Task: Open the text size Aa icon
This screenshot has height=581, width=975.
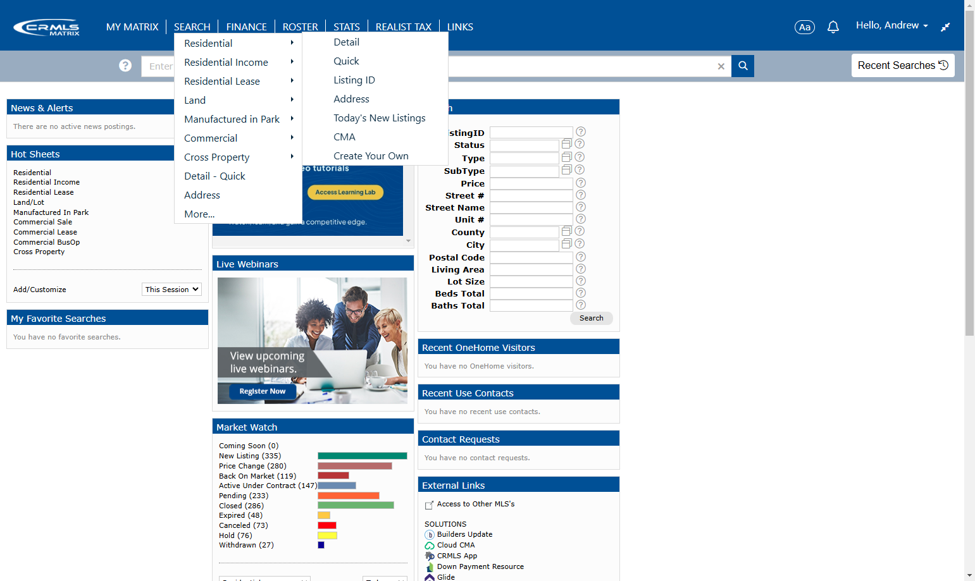Action: (804, 27)
